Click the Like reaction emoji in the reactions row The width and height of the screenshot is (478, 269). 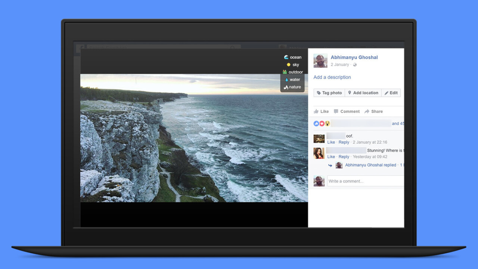[x=316, y=124]
